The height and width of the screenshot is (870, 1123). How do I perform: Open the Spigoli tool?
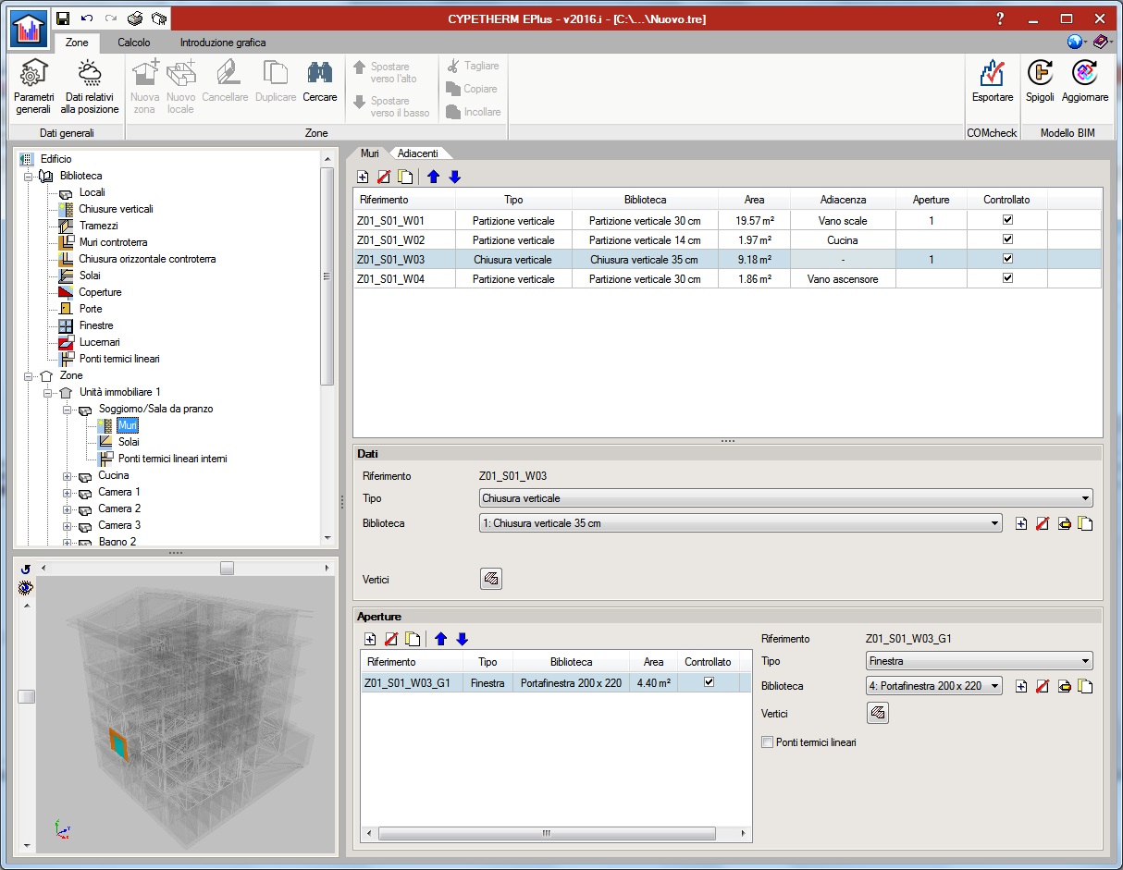click(1040, 81)
